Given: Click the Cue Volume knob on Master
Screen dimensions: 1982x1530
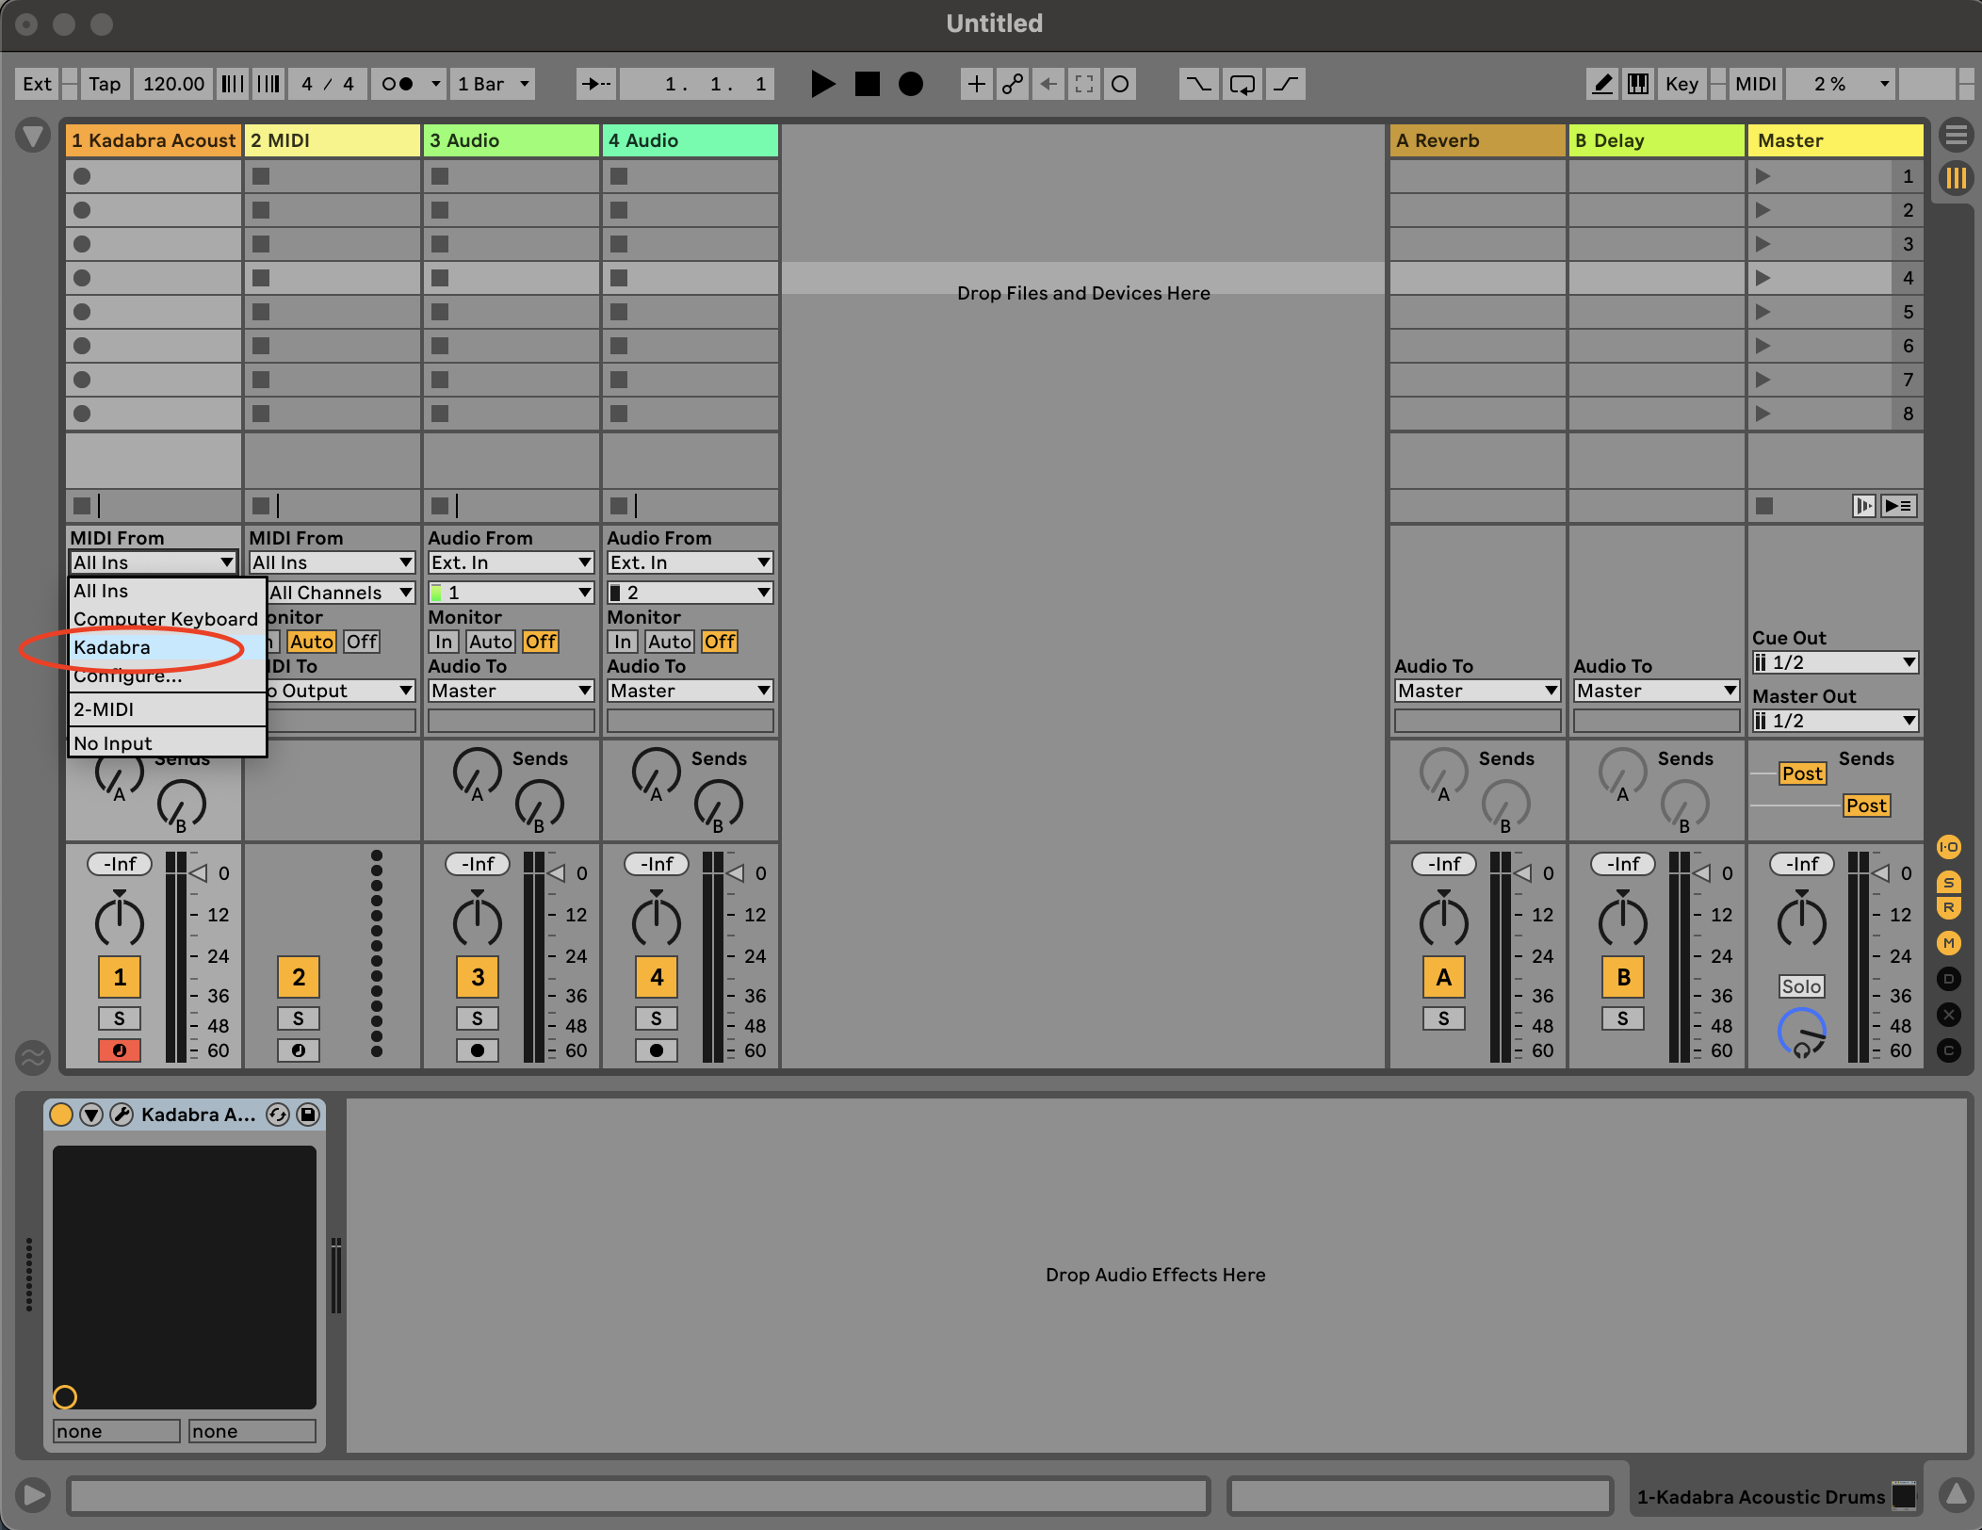Looking at the screenshot, I should click(x=1802, y=1034).
